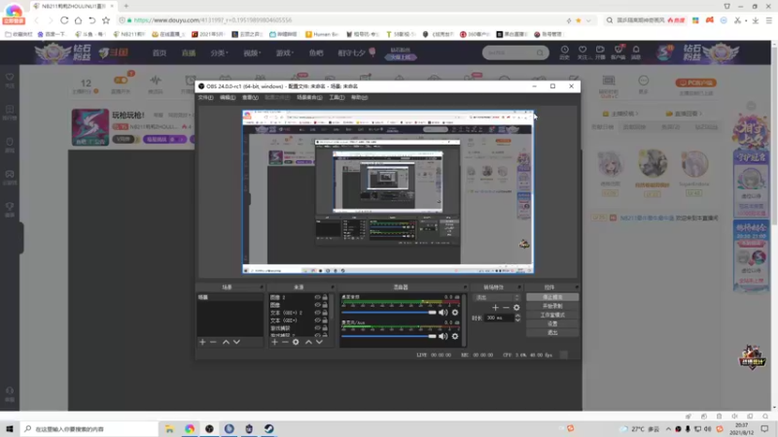Add a new scene in OBS Scenes panel

202,342
